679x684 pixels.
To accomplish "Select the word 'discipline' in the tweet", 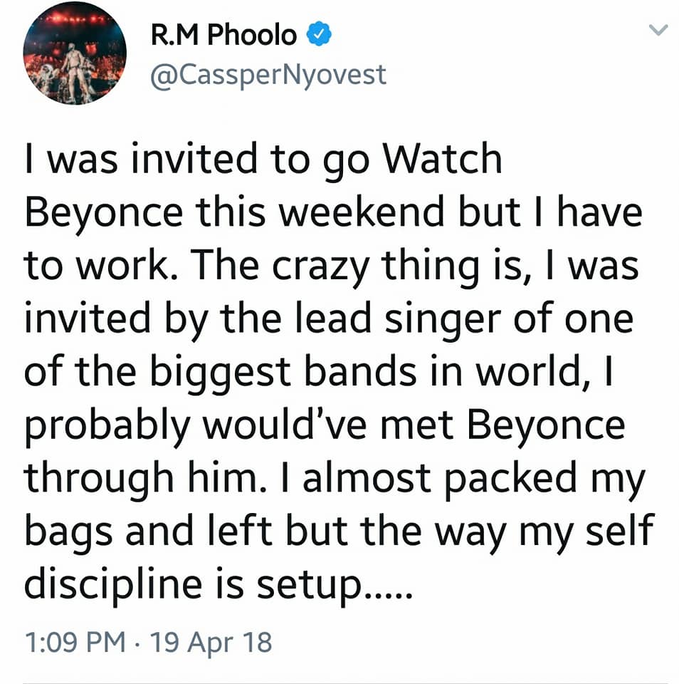I will coord(113,586).
